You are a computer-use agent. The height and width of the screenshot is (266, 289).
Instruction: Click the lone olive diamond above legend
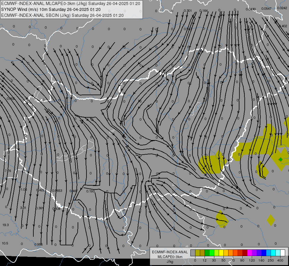click(x=271, y=220)
